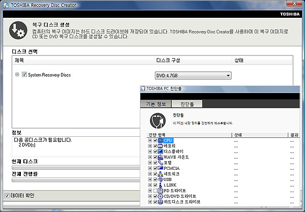The width and height of the screenshot is (305, 212).
Task: Click the CPU diagnostic item icon
Action: [161, 140]
